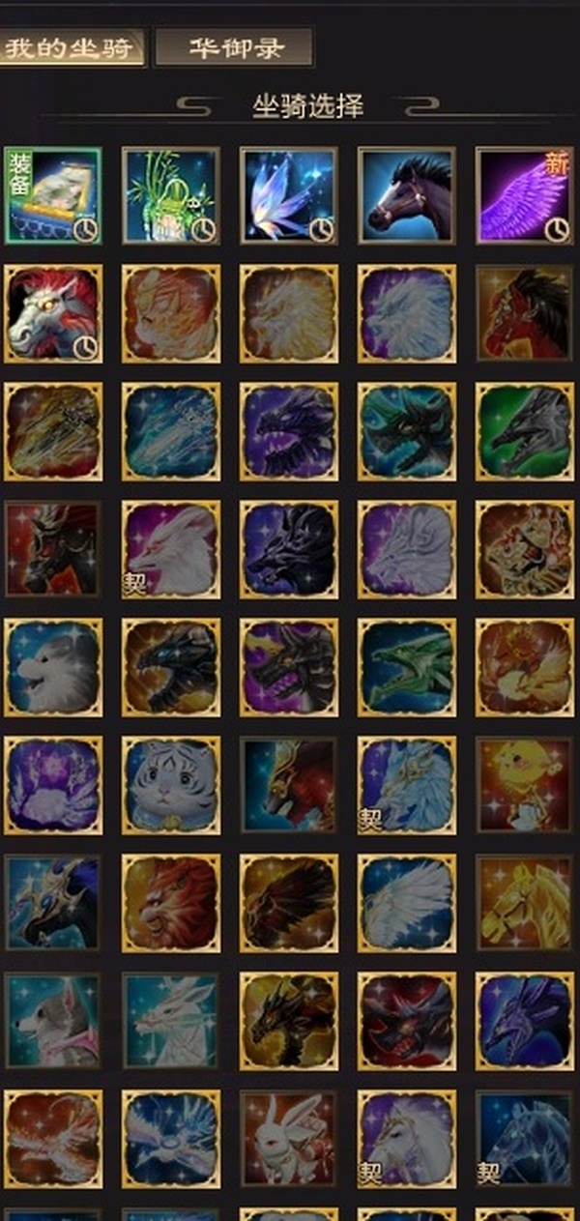Choose the white polar bear mount
Screen dimensions: 580x1221
pyautogui.click(x=52, y=667)
